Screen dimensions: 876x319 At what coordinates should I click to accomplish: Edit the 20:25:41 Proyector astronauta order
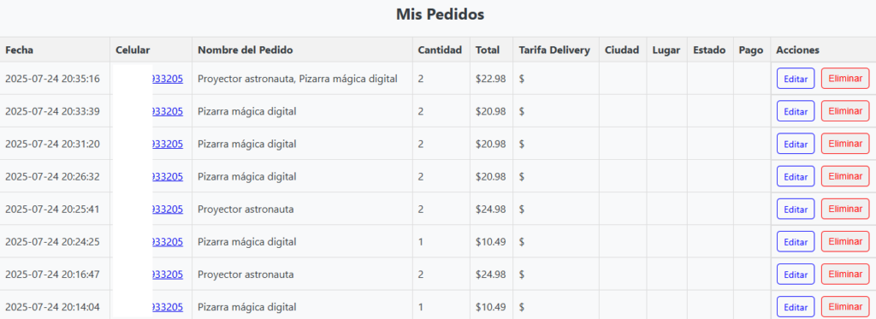click(796, 209)
